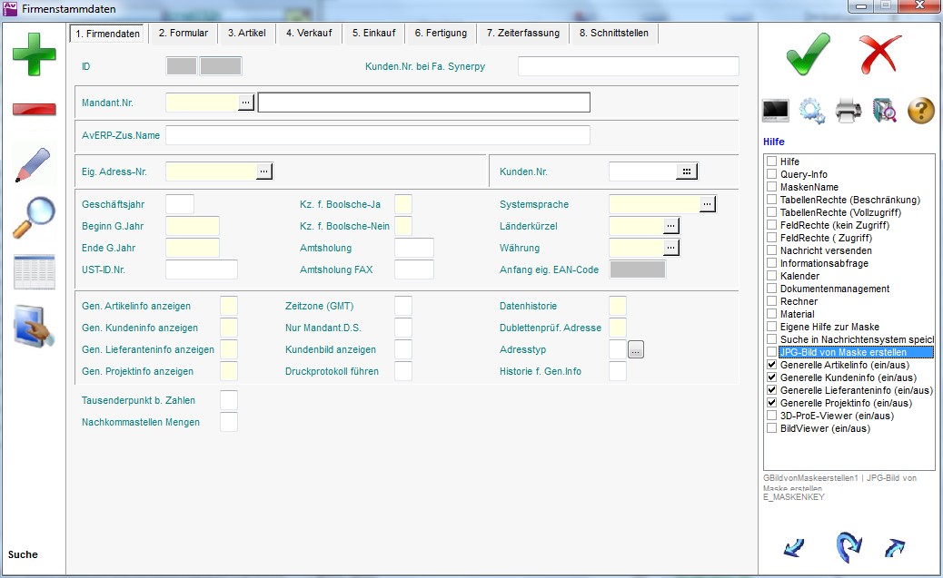Open help with the question mark icon
Viewport: 943px width, 578px height.
(x=920, y=111)
